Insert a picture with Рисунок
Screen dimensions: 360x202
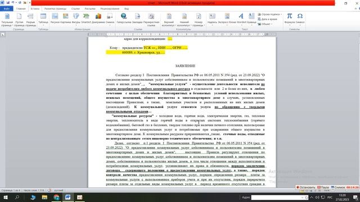pos(55,19)
